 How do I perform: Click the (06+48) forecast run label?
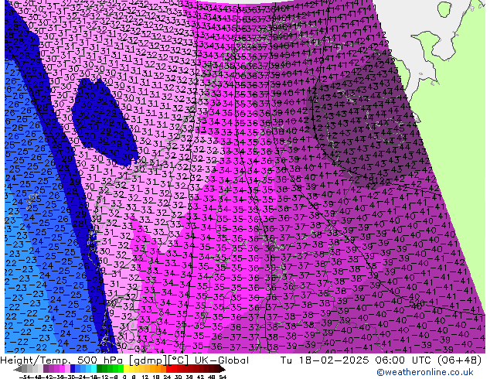(x=459, y=360)
